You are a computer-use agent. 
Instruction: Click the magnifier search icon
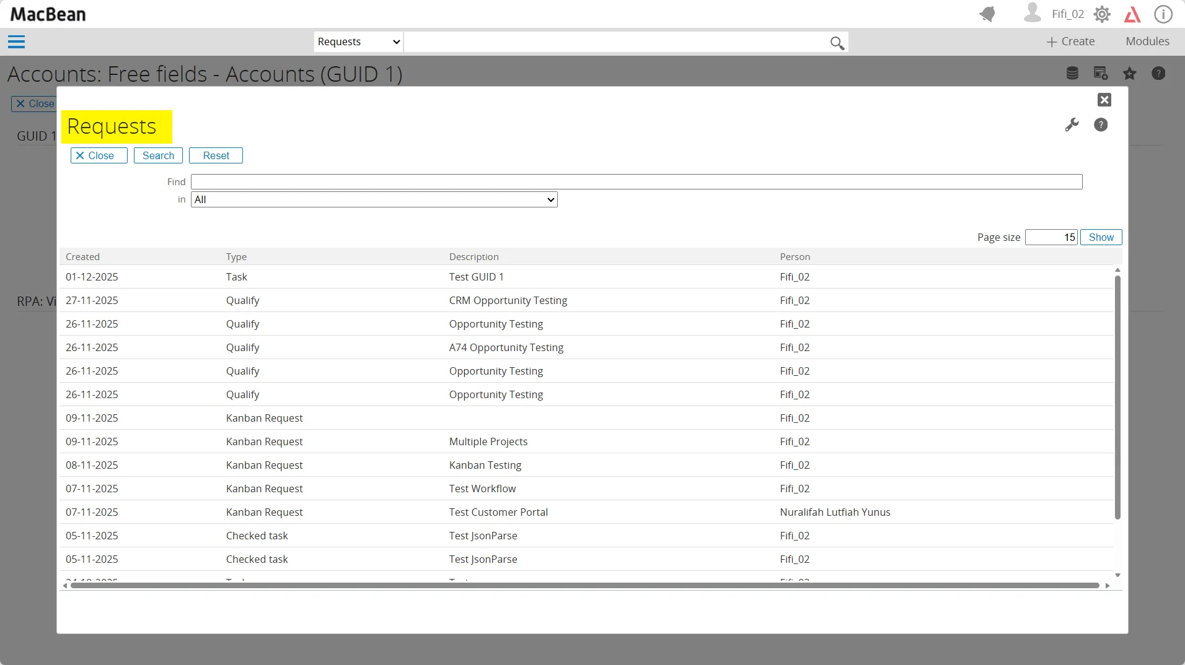click(837, 43)
